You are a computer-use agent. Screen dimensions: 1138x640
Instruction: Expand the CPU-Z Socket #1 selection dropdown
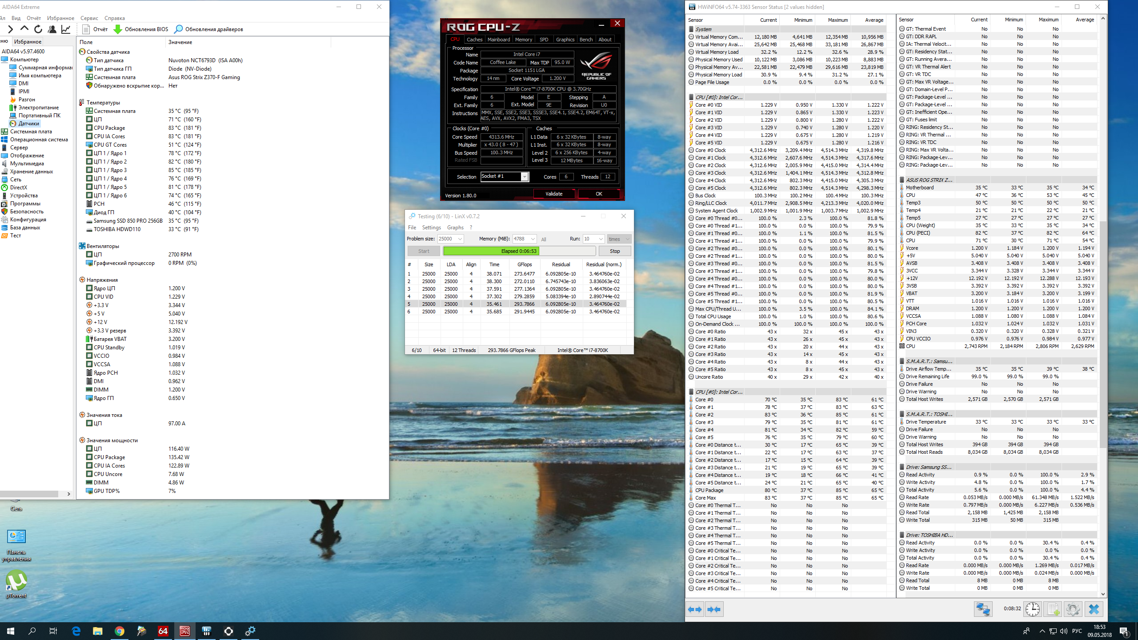tap(525, 177)
